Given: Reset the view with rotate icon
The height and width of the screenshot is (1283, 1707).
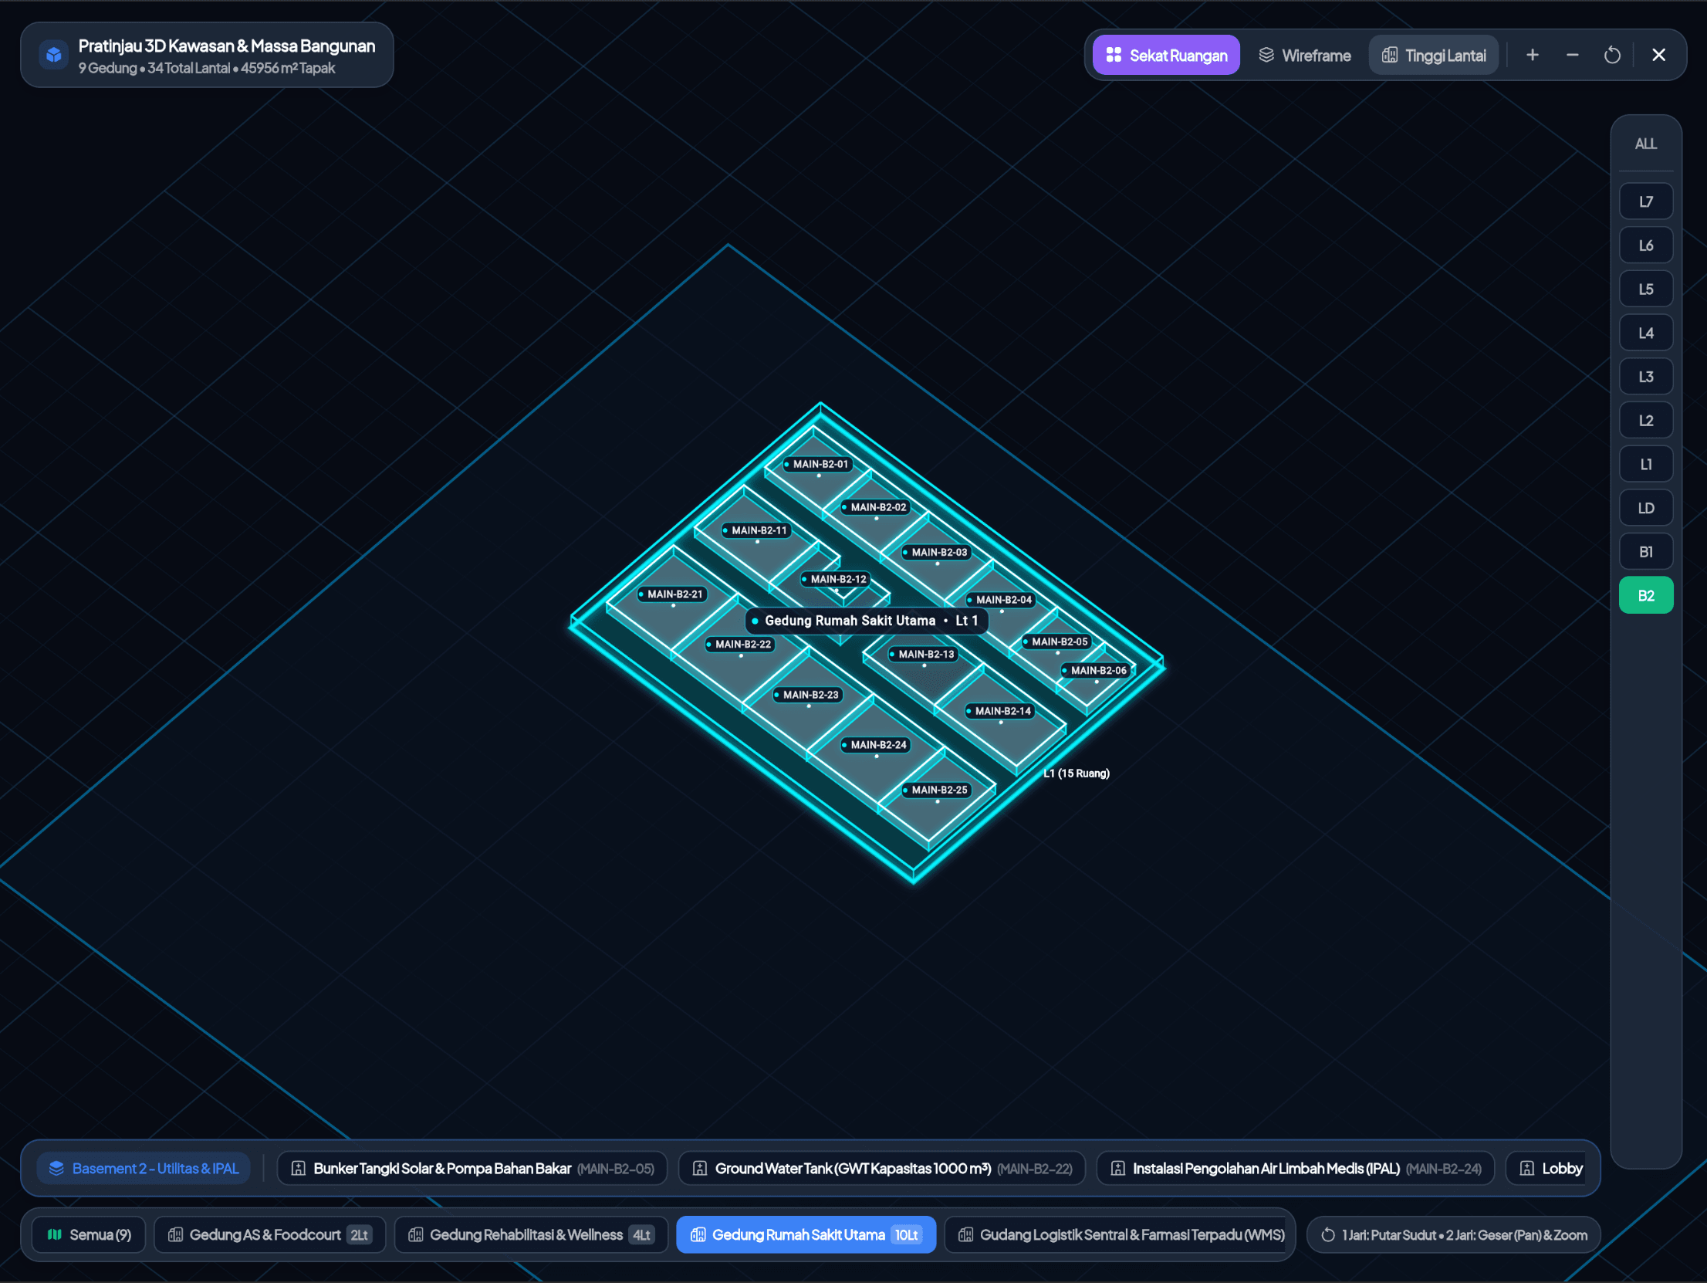Looking at the screenshot, I should (x=1612, y=55).
